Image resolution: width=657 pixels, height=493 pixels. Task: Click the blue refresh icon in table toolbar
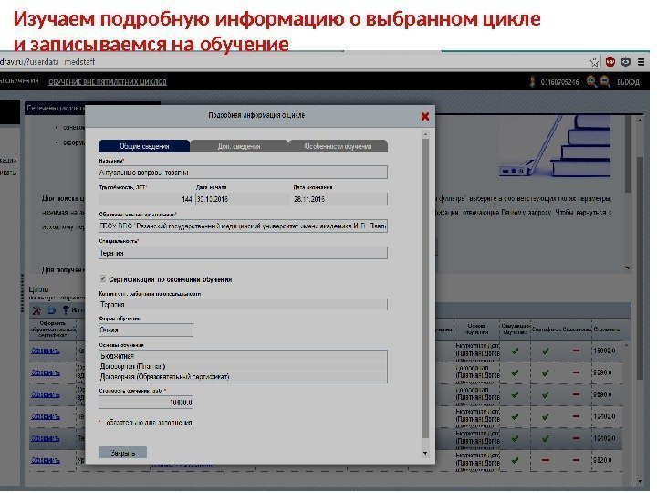tap(51, 310)
